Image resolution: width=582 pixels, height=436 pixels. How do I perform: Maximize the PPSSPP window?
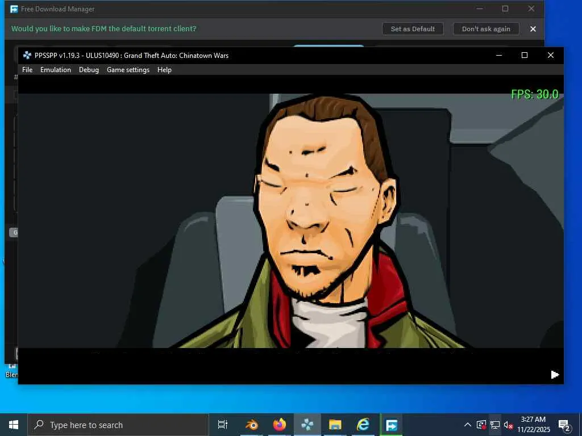click(x=525, y=55)
